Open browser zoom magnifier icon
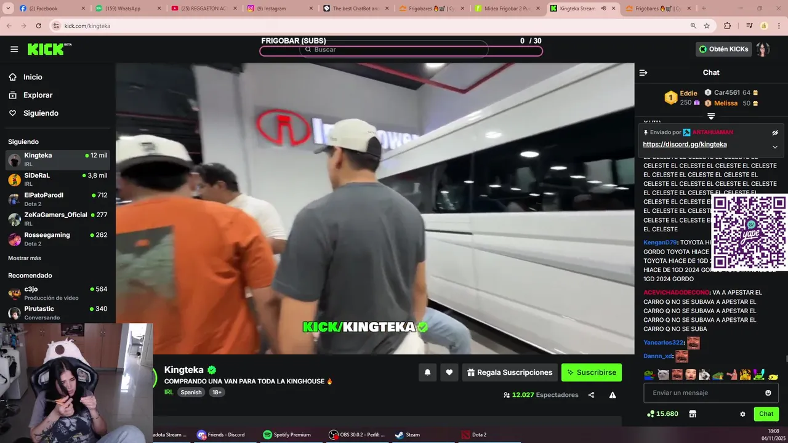This screenshot has width=788, height=443. [693, 26]
